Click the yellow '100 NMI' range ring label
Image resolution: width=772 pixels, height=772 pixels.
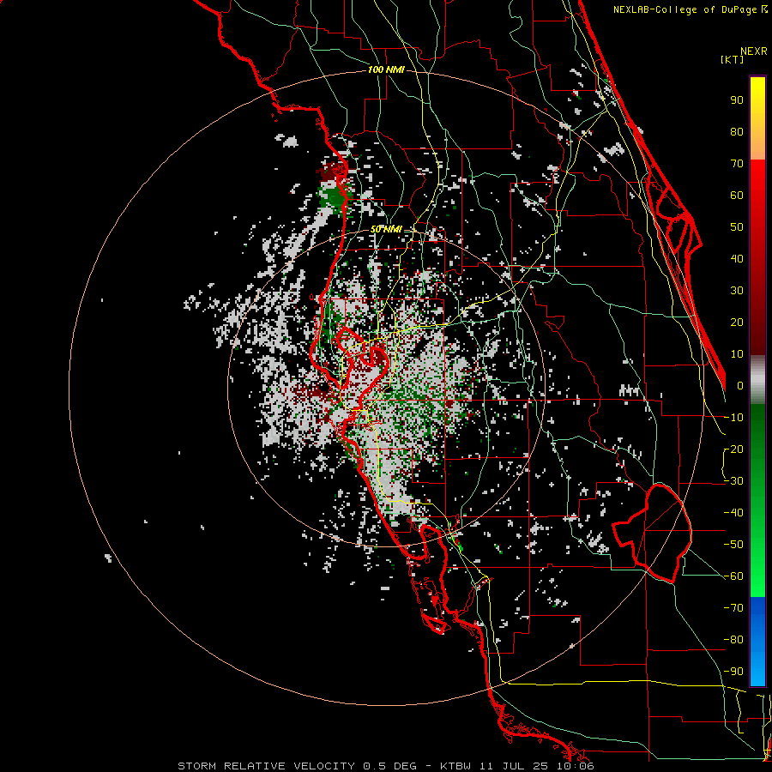pyautogui.click(x=386, y=70)
